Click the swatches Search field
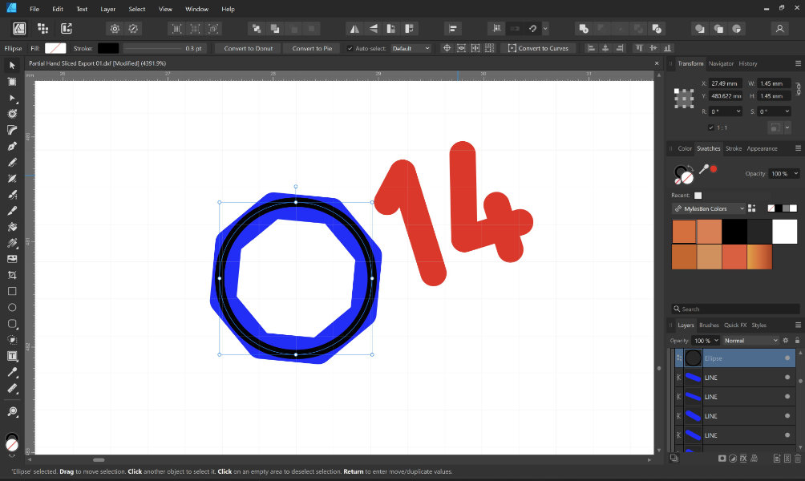 735,309
